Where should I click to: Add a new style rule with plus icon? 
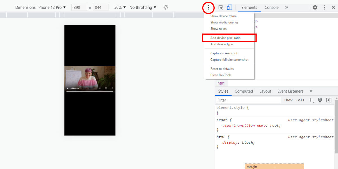pos(311,100)
